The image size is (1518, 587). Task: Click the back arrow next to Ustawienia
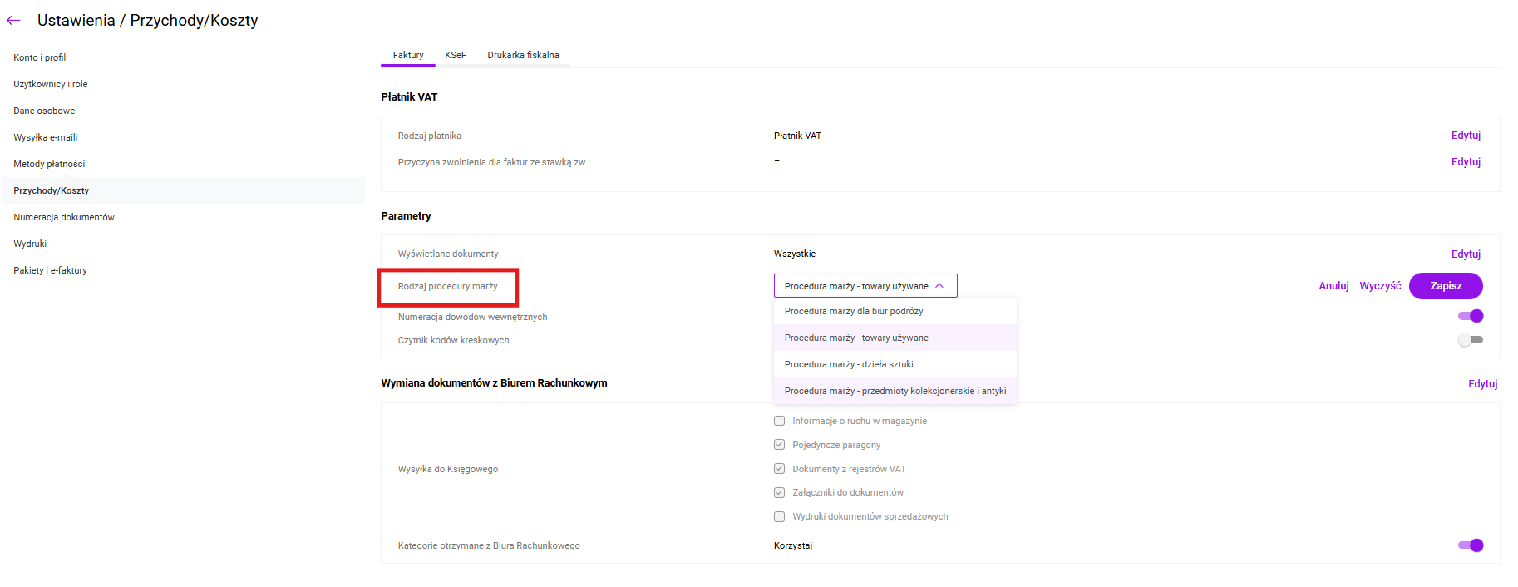click(x=13, y=21)
